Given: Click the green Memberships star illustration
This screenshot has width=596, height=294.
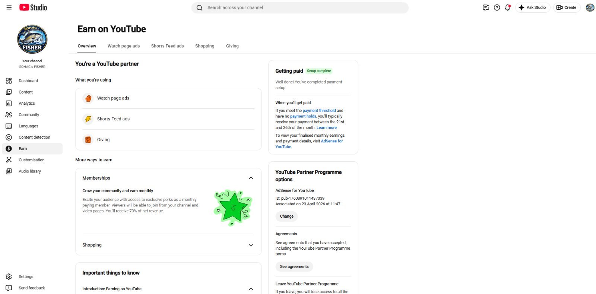Looking at the screenshot, I should pos(234,208).
